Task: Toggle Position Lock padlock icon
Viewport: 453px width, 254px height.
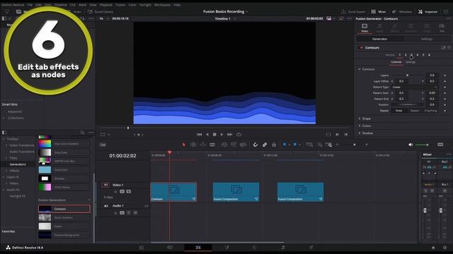Action: coord(274,145)
